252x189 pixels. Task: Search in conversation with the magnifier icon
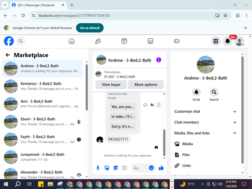(214, 92)
